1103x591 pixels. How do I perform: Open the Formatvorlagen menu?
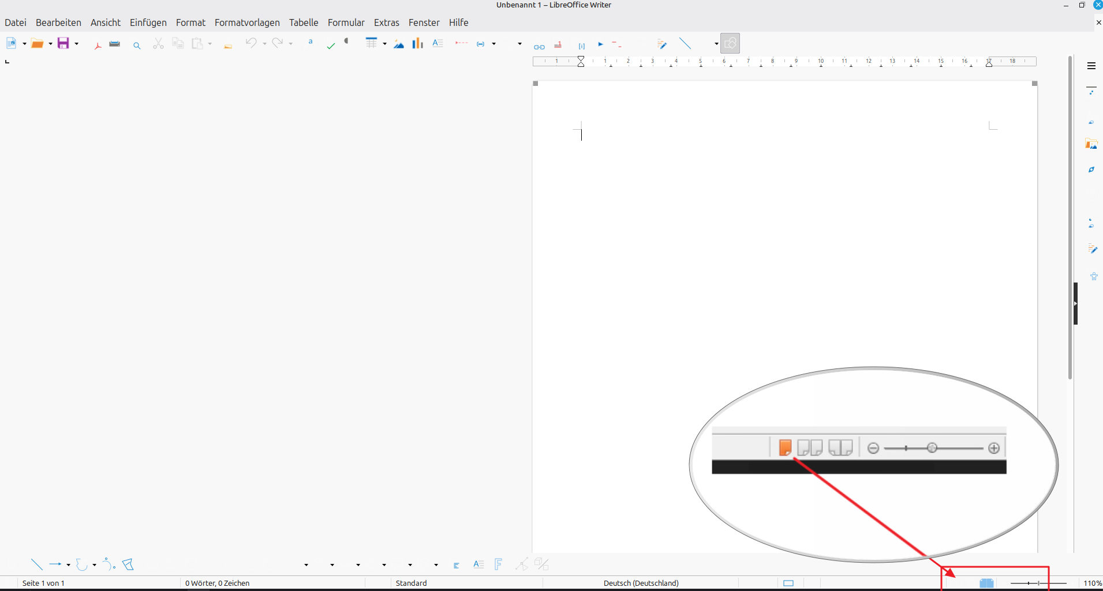pos(247,22)
